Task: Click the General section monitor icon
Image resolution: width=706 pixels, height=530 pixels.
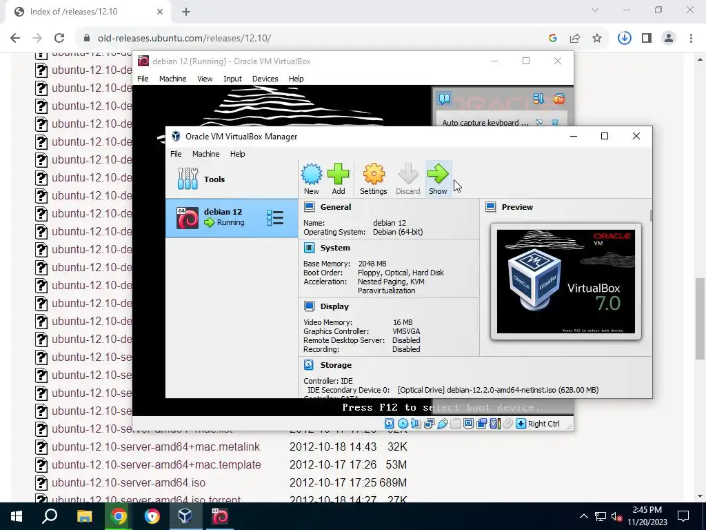Action: pyautogui.click(x=310, y=207)
